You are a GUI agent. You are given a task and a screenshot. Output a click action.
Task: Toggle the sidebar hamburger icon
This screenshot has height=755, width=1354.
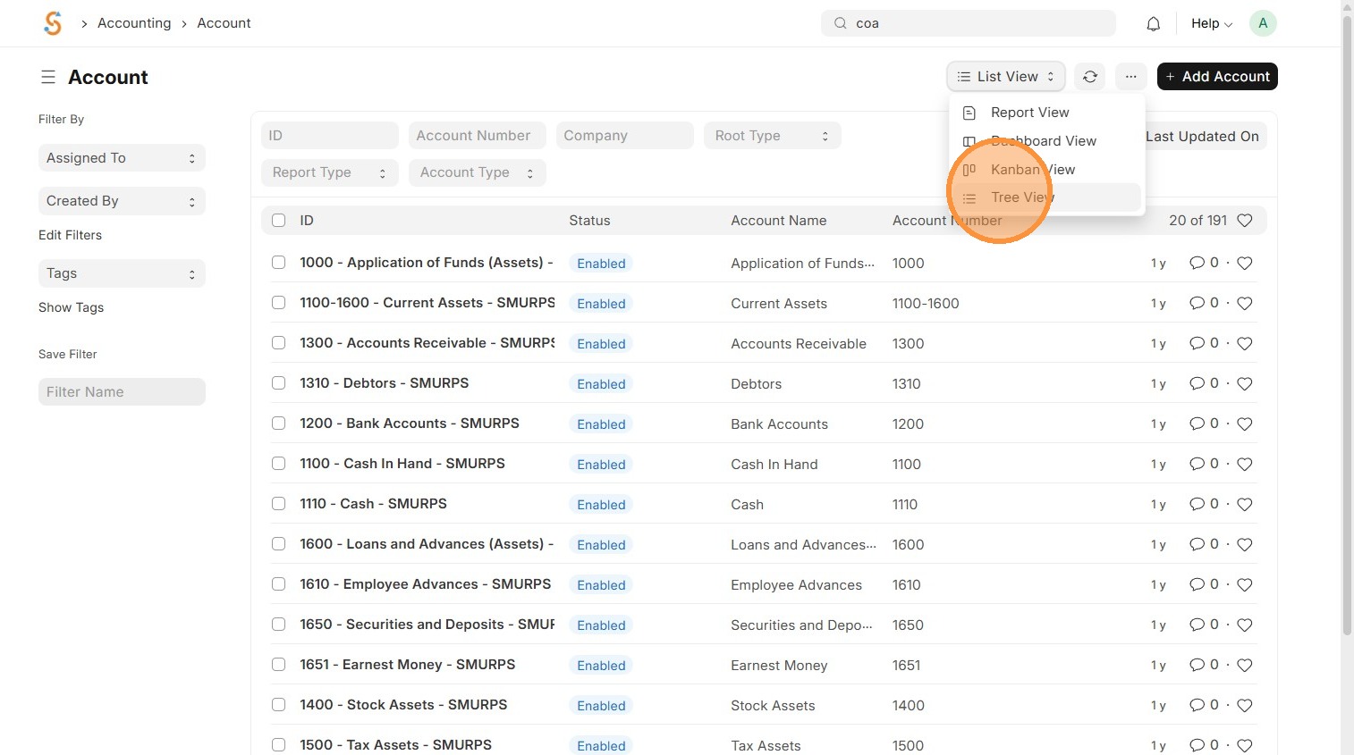[x=48, y=78]
